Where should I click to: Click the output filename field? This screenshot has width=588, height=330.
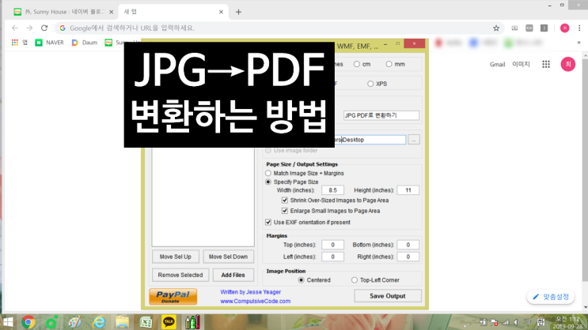click(x=381, y=115)
